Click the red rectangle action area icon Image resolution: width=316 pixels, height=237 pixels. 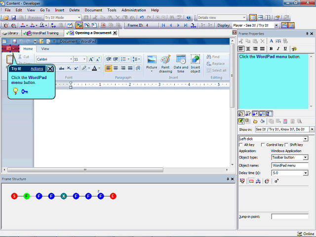coord(251,181)
